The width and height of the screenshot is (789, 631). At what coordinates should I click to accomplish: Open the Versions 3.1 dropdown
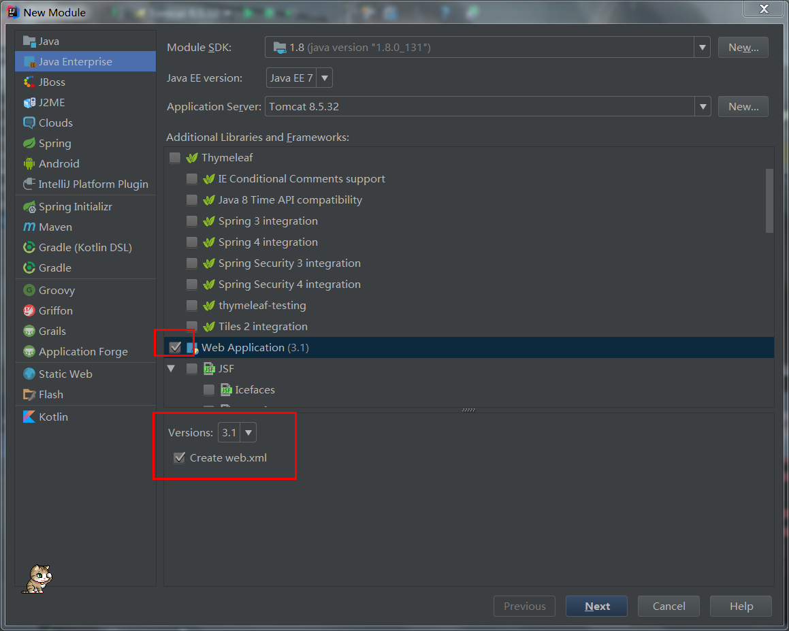(248, 433)
